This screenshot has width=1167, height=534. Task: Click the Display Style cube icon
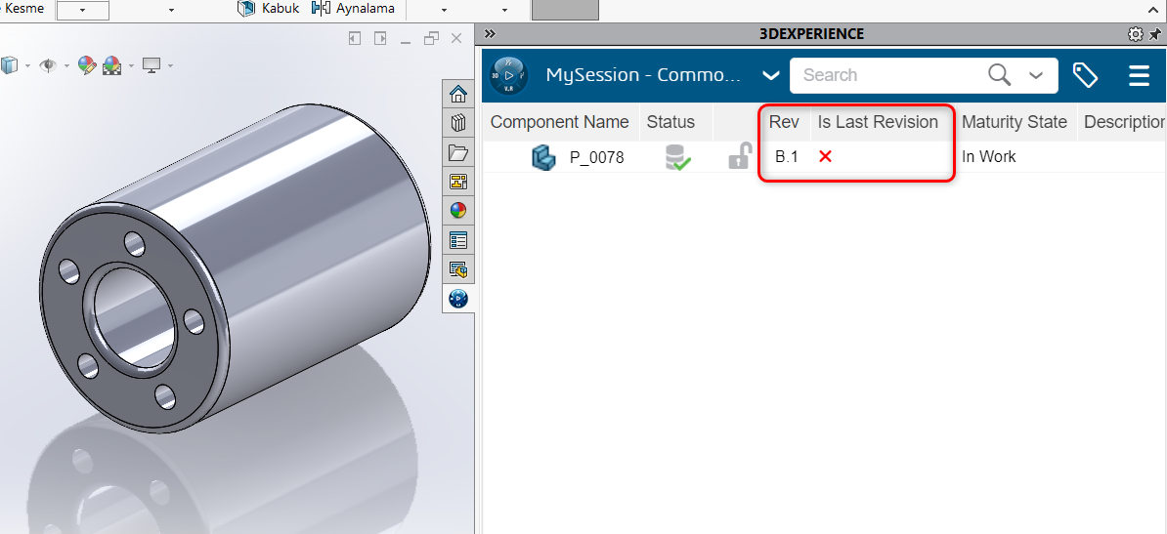tap(9, 65)
